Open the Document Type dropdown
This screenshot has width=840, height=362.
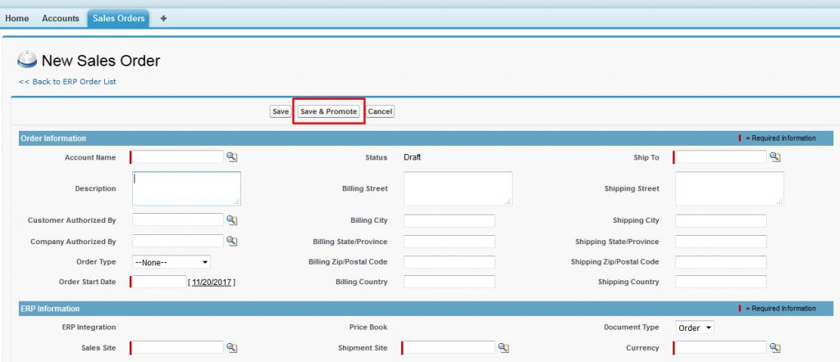695,328
